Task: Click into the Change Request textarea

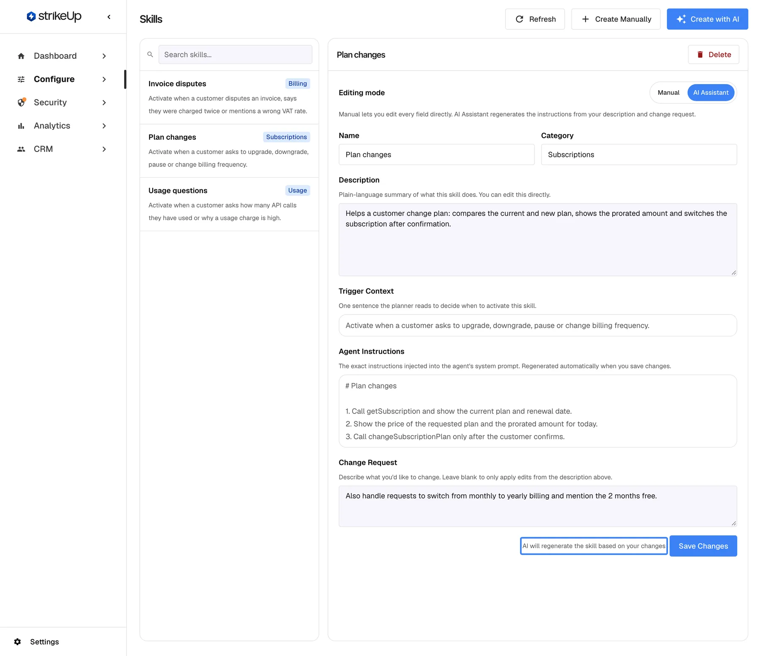Action: 538,506
